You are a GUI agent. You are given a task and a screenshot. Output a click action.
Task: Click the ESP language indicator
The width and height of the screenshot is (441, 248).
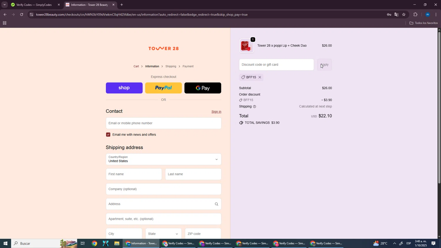(409, 243)
